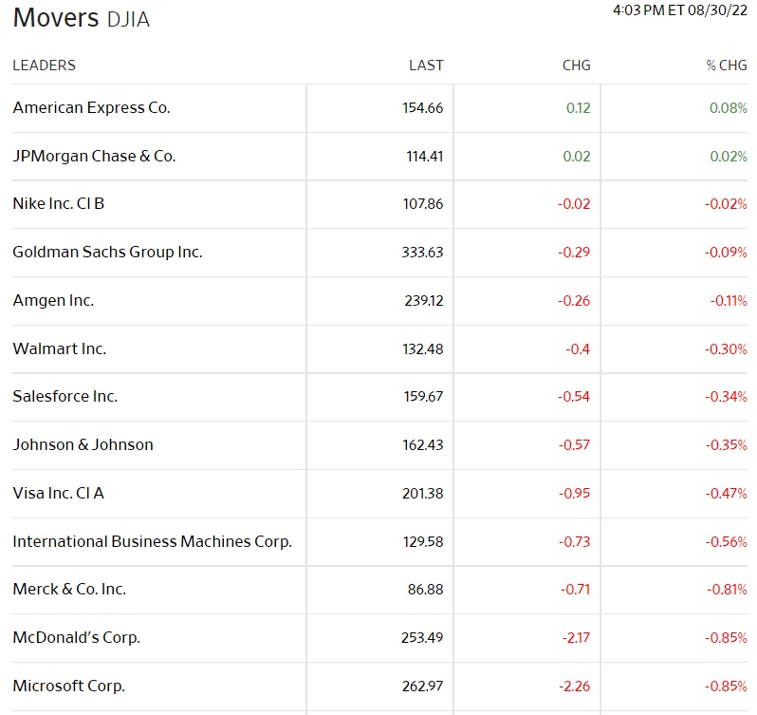
Task: Open the Salesforce Inc. link
Action: (x=65, y=396)
